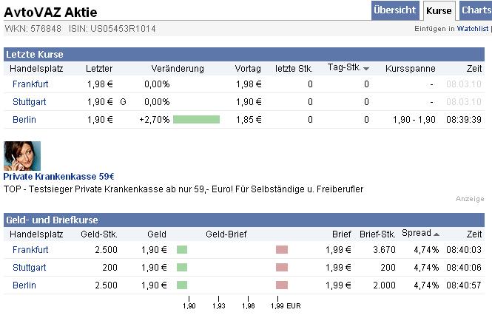Open the Übersicht tab
This screenshot has height=318, width=492.
point(394,10)
